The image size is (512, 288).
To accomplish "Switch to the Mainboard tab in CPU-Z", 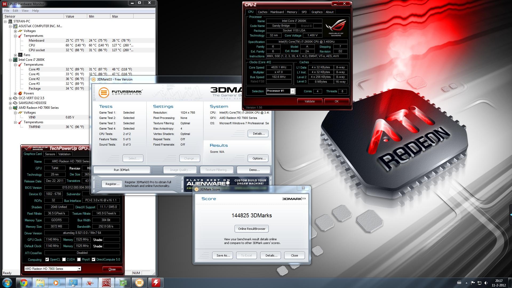I will point(277,12).
